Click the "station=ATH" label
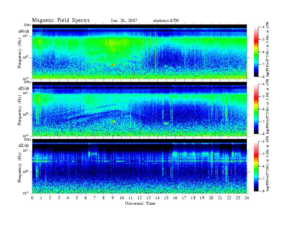Screen dimensions: 294x227 [166, 20]
